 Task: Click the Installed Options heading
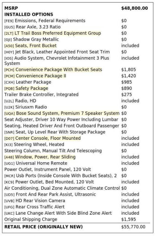coord(29,14)
